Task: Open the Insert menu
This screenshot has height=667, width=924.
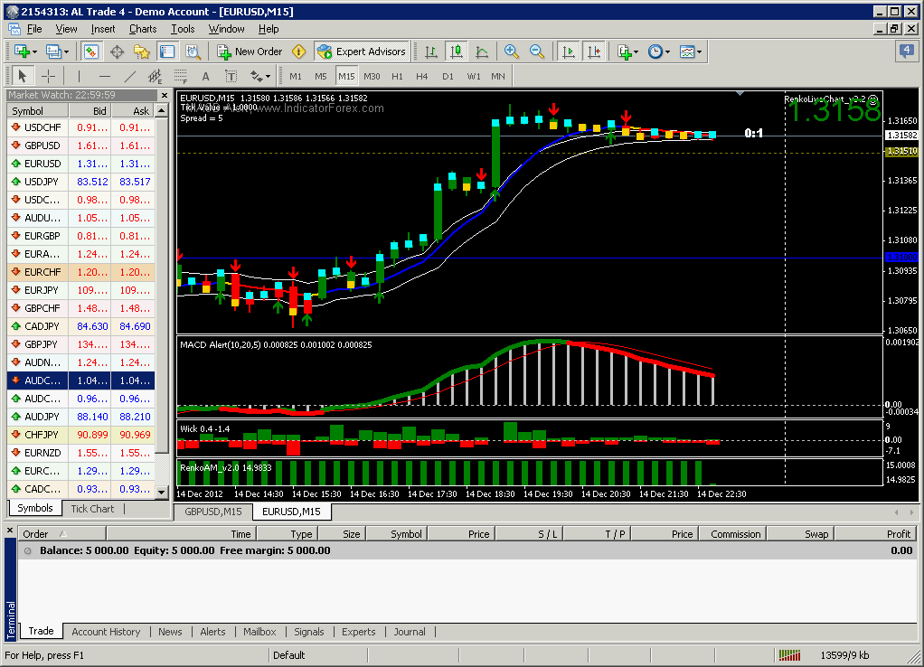Action: tap(103, 29)
